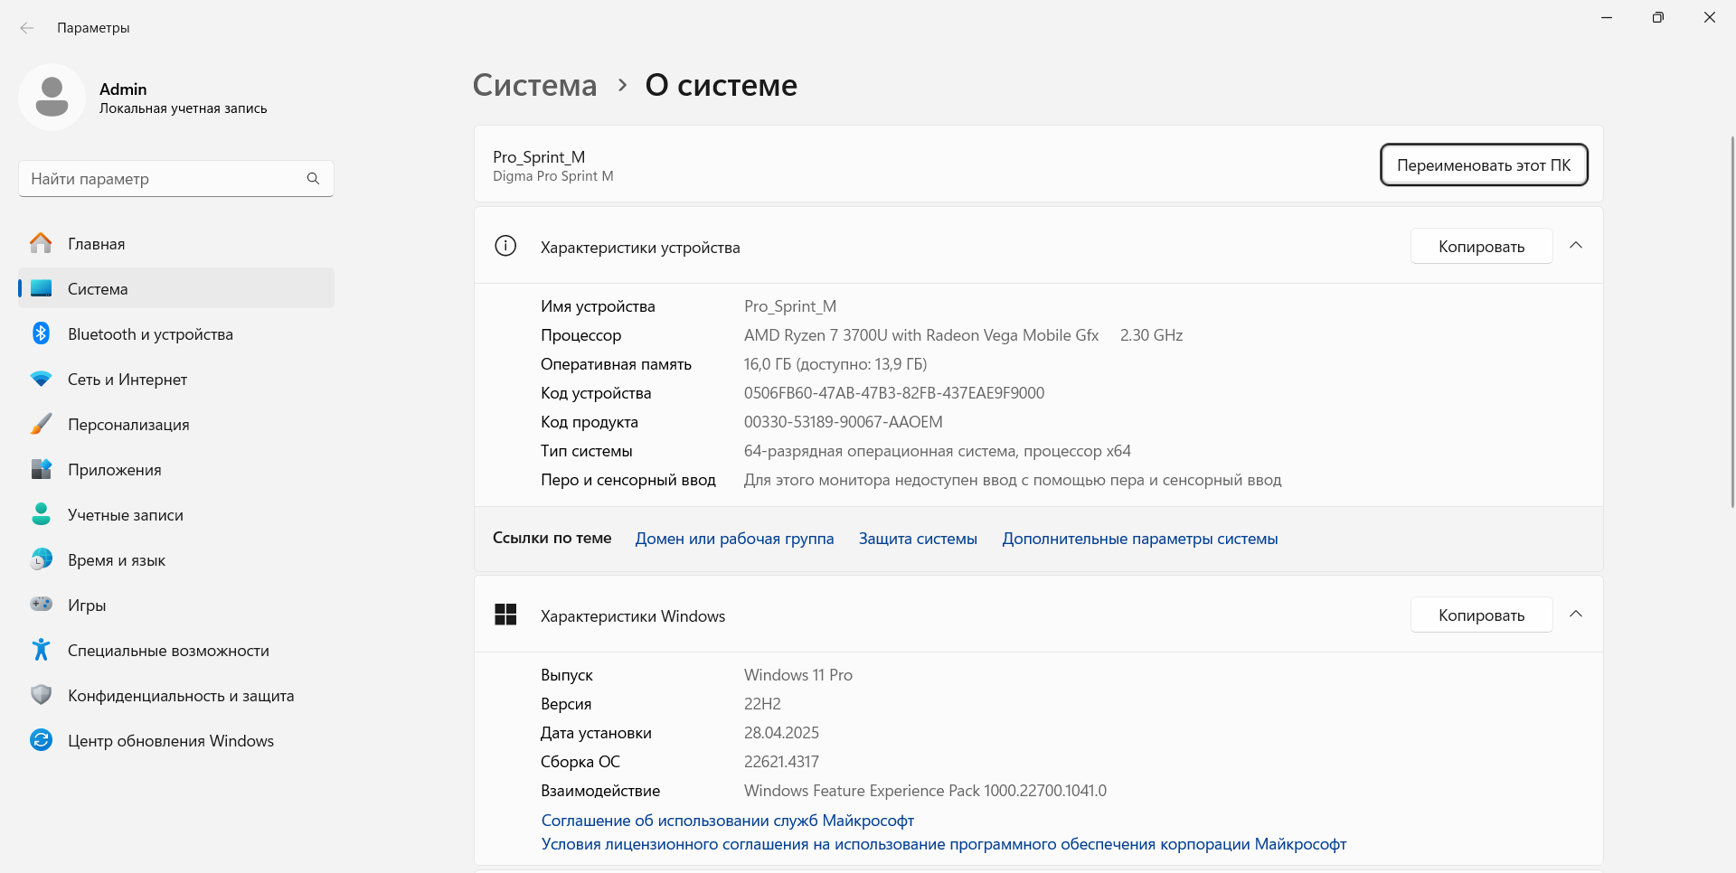Collapse the Характеристики устройства section chevron
The image size is (1736, 873).
1576,246
